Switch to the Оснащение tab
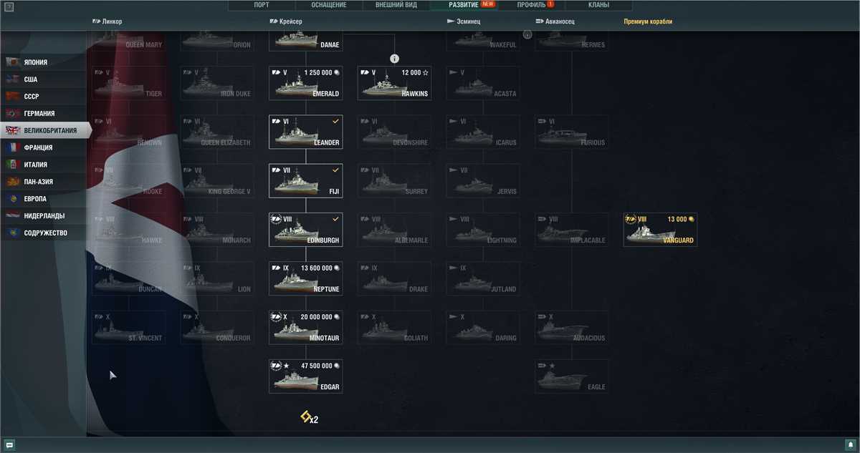860x453 pixels. point(329,5)
